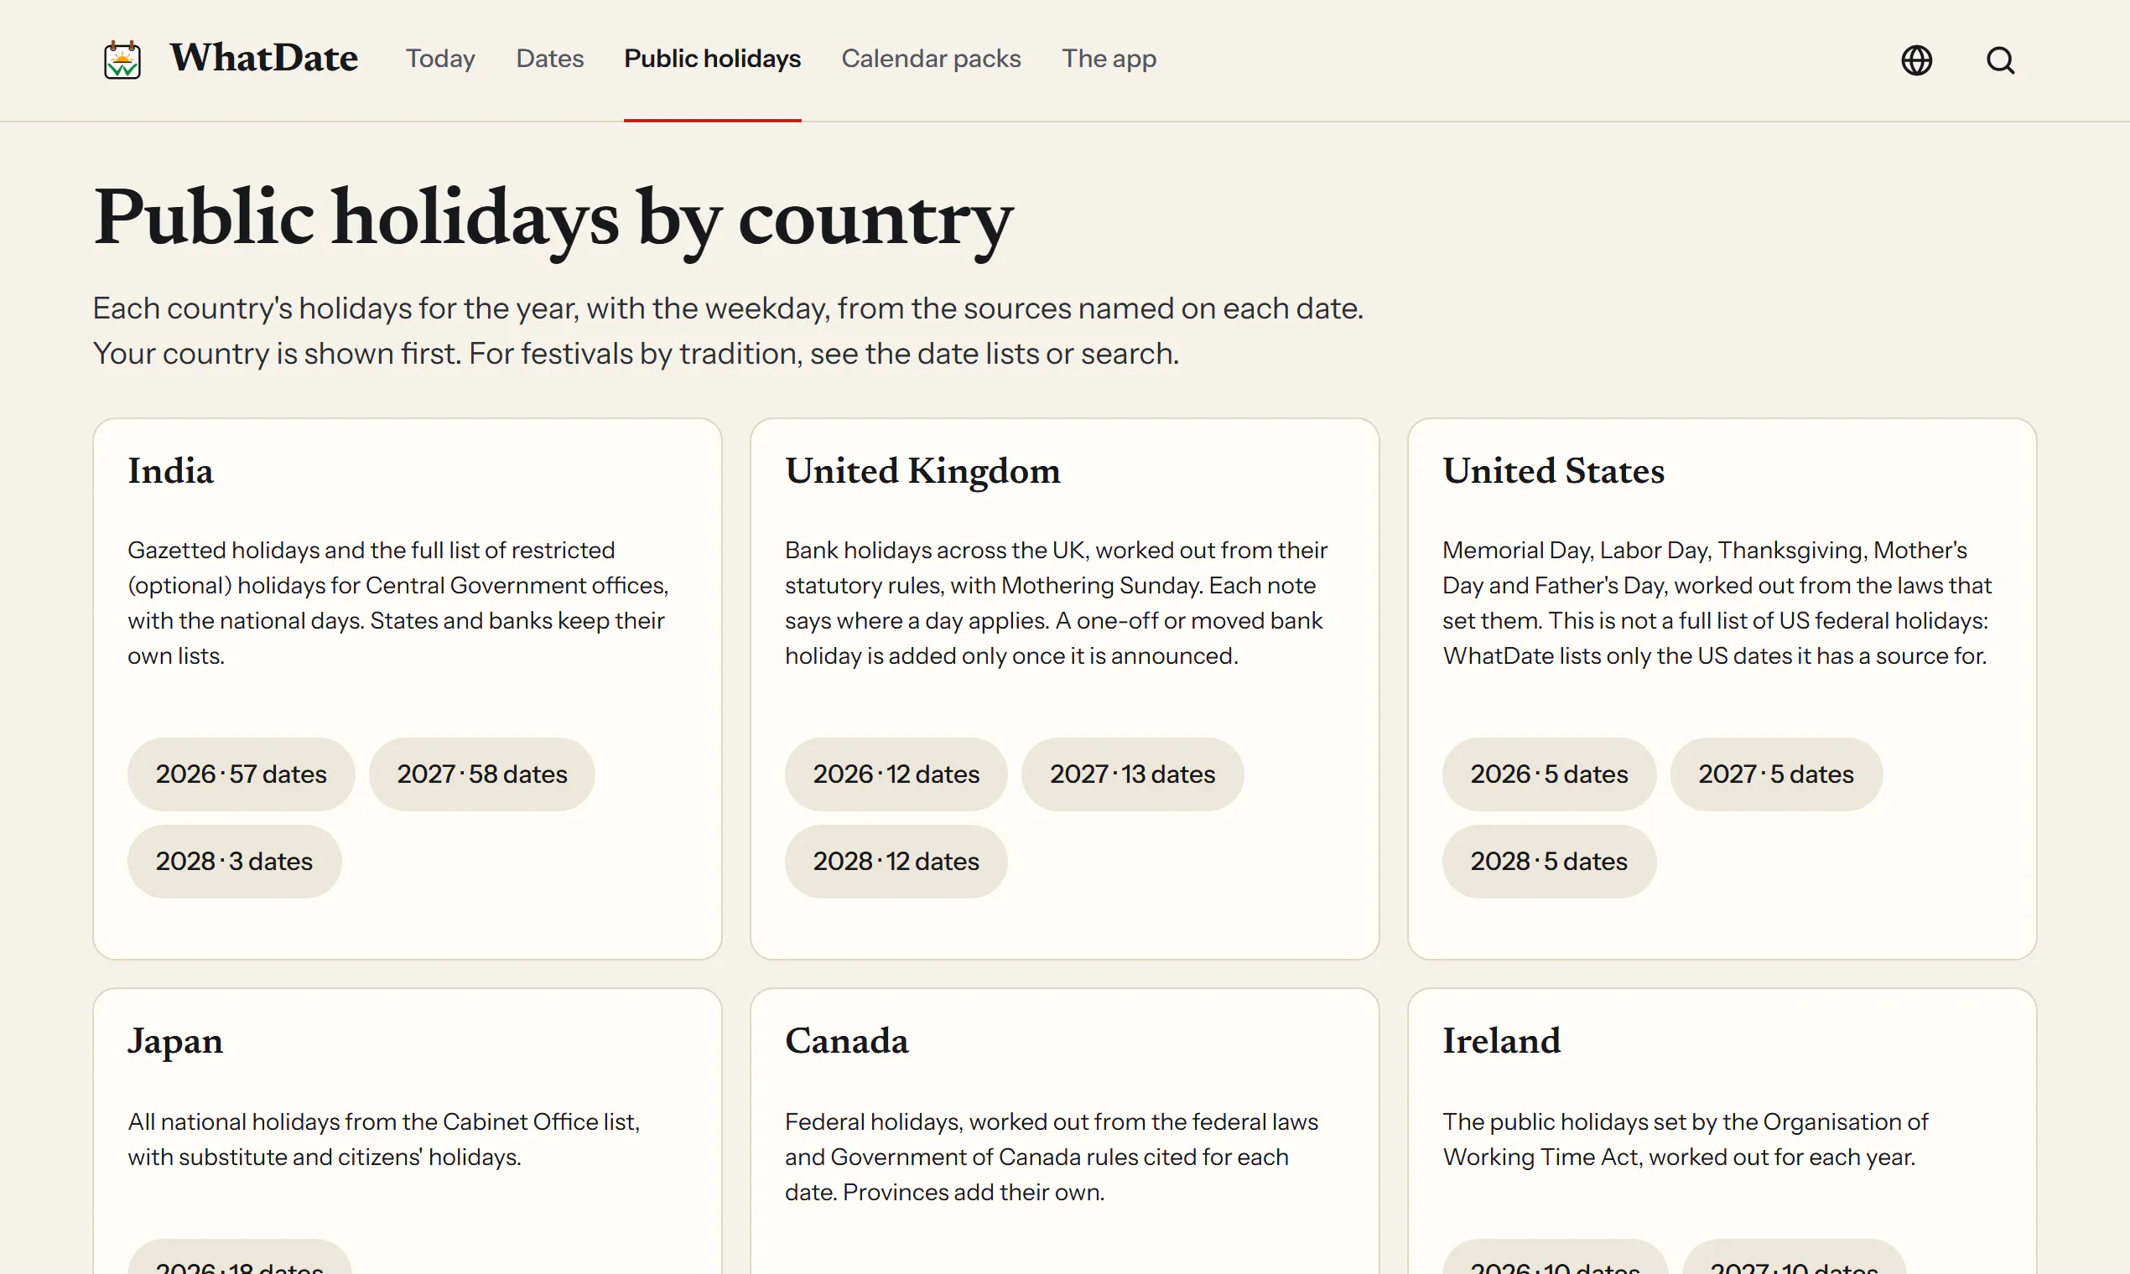This screenshot has height=1274, width=2130.
Task: Click the Canada card heading
Action: [847, 1040]
